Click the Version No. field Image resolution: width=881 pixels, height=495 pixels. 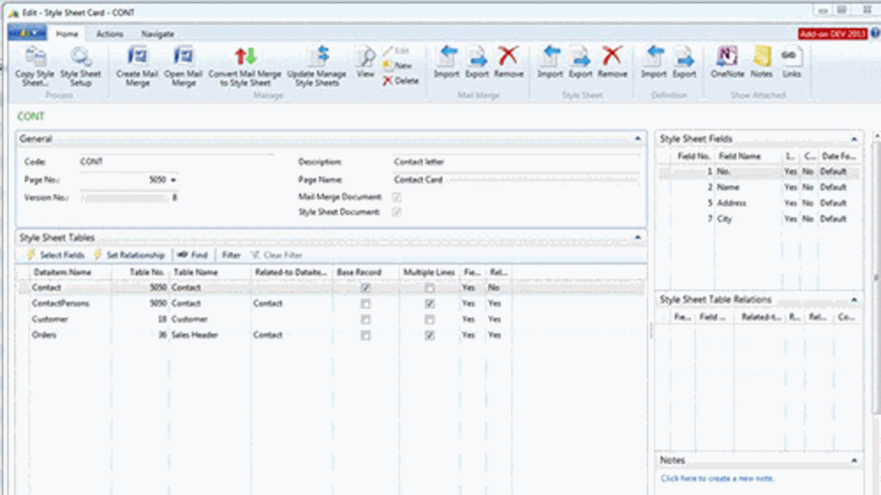129,198
